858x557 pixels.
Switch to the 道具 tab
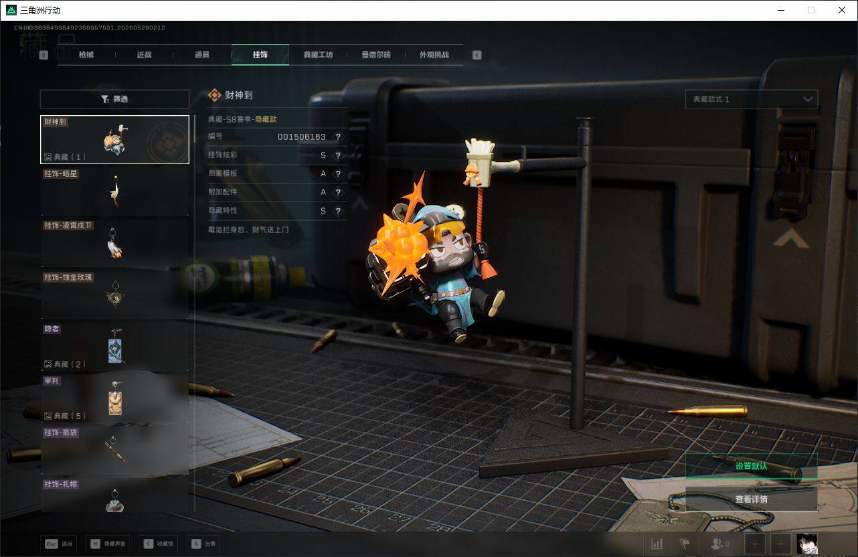coord(202,55)
